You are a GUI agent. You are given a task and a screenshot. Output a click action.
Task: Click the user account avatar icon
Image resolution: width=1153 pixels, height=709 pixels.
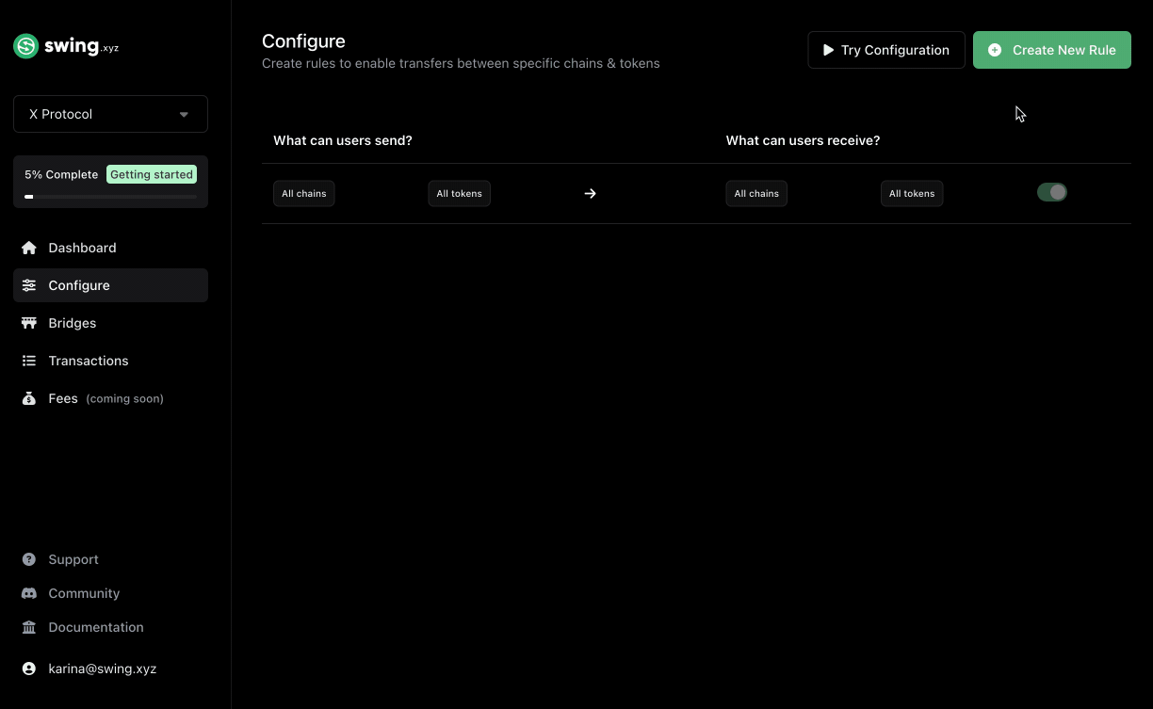click(x=29, y=669)
